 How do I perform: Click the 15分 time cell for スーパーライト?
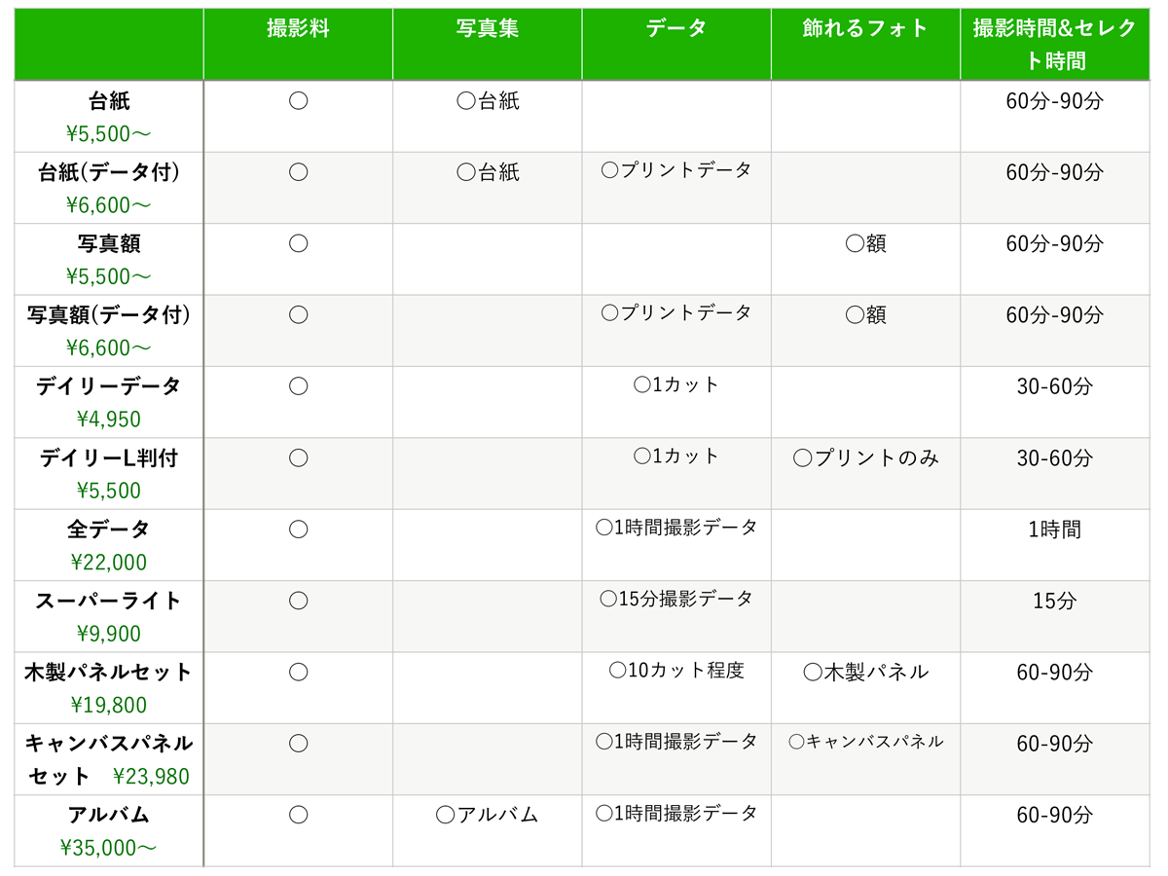pyautogui.click(x=1055, y=601)
